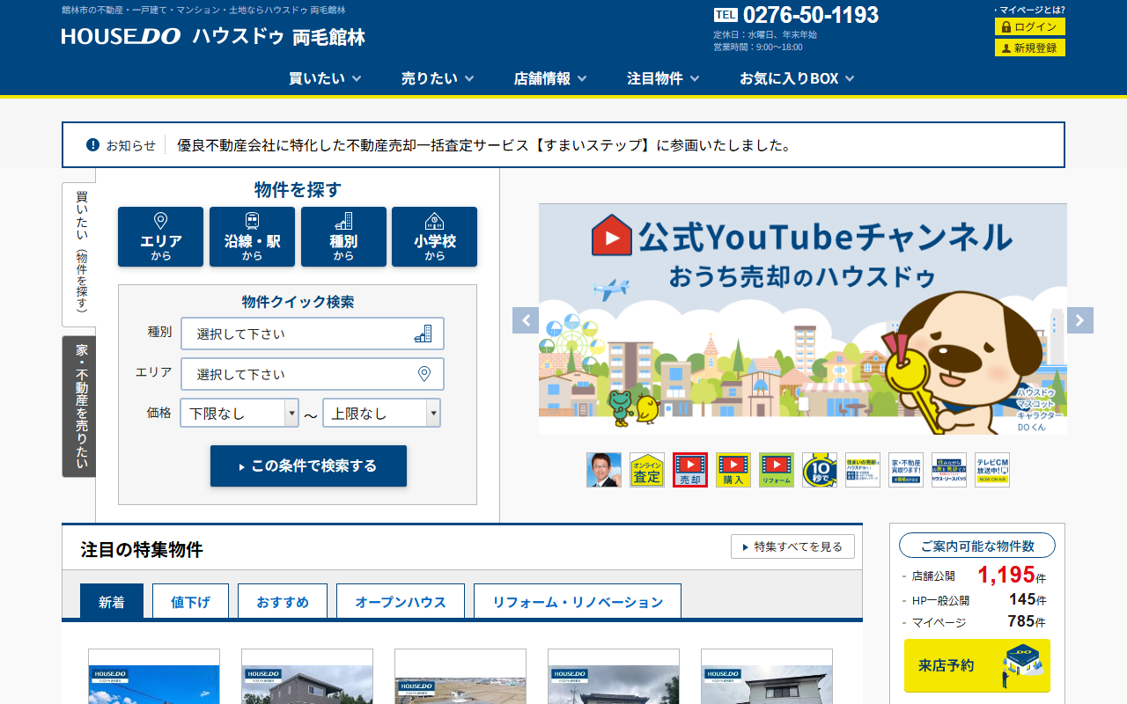
Task: Select the man portrait slide thumbnail
Action: pos(604,470)
